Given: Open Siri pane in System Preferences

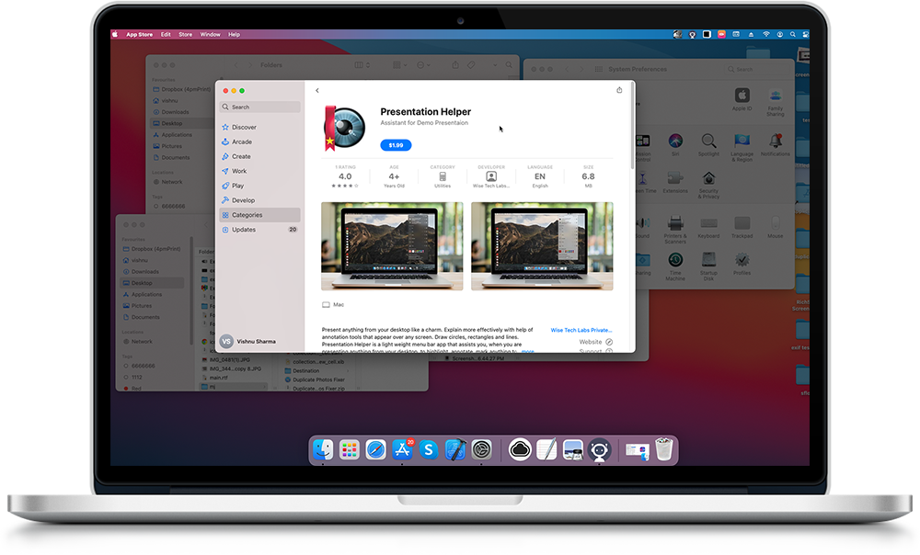Looking at the screenshot, I should pos(675,144).
